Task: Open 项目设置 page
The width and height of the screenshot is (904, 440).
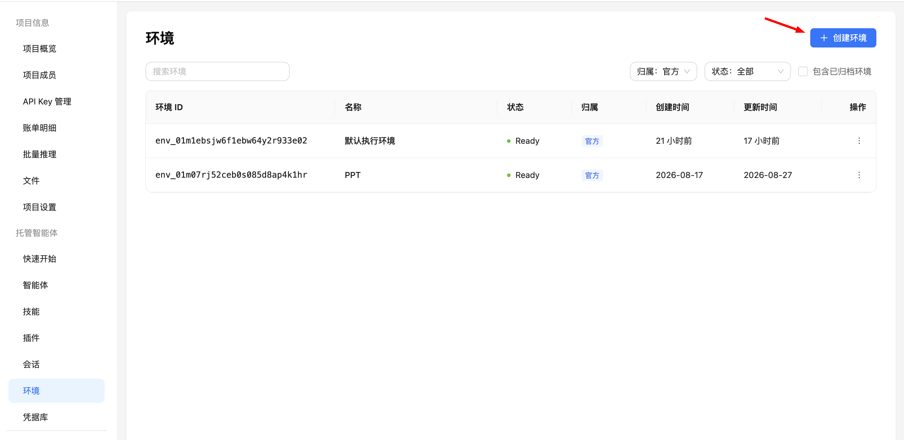Action: (39, 207)
